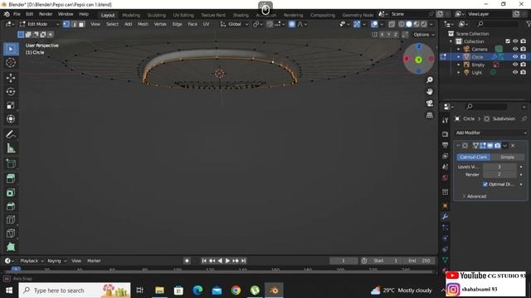The height and width of the screenshot is (298, 531).
Task: Click the viewport zoom magnifier icon
Action: click(x=430, y=79)
